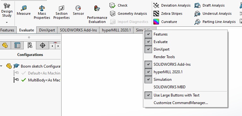Uncheck Evaluate in the context menu

(x=185, y=42)
